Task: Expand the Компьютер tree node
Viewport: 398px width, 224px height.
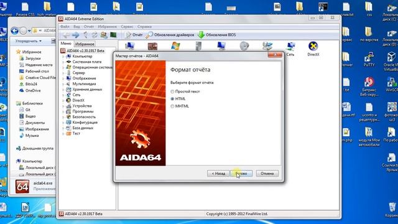Action: click(x=63, y=57)
